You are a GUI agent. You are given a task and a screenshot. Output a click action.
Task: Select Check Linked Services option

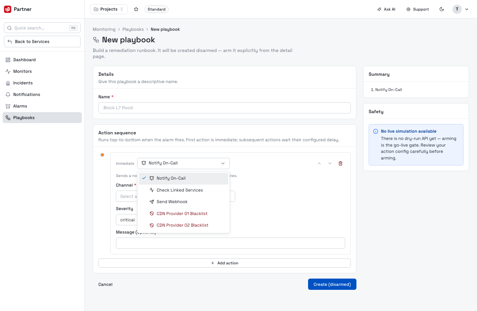(x=184, y=190)
